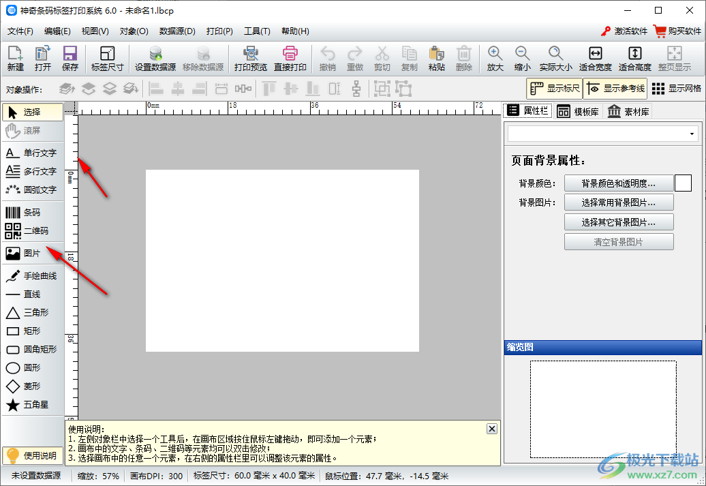Open the 数据源(D) menu

tap(177, 31)
